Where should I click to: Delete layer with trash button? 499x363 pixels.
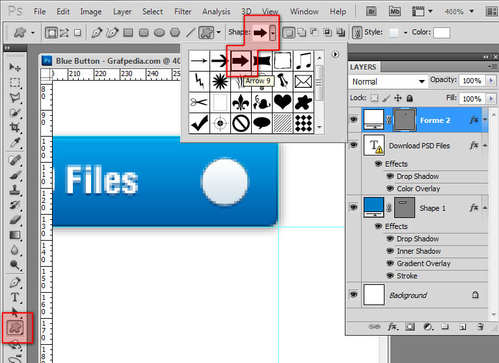click(480, 327)
